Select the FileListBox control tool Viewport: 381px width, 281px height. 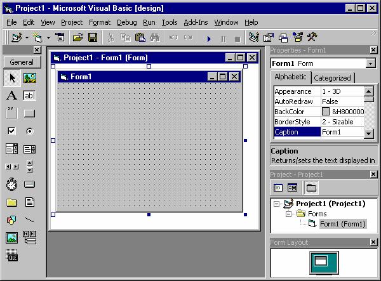click(30, 202)
